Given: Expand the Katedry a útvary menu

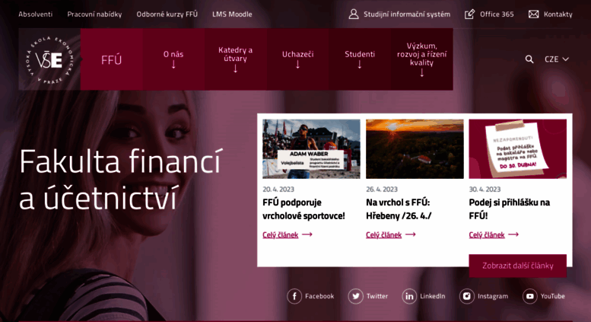Looking at the screenshot, I should click(236, 59).
